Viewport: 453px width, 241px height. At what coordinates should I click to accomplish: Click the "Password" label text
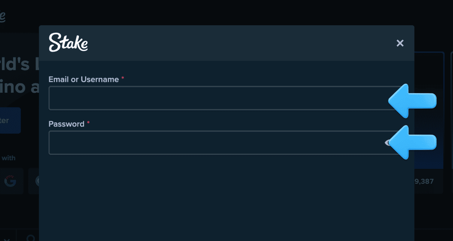pyautogui.click(x=66, y=124)
